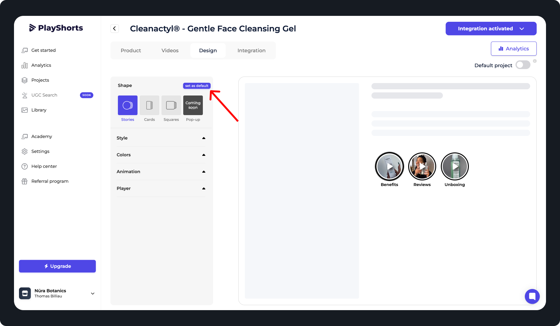
Task: Click the Thomas Billiau user name
Action: point(48,296)
